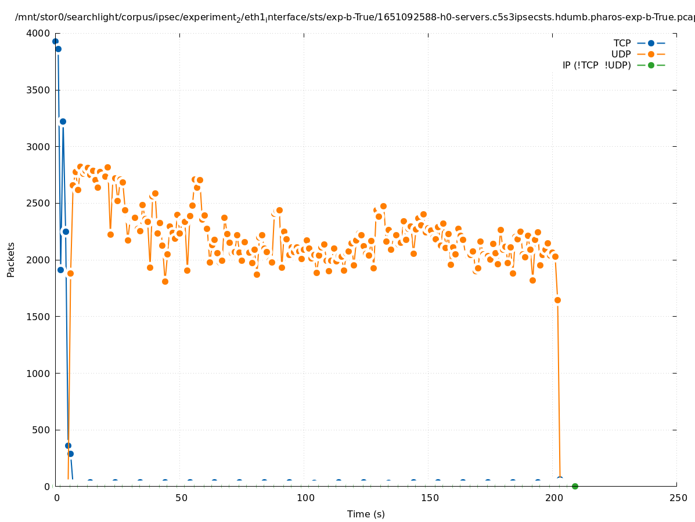Click the 100 tick label on the x-axis

coord(304,498)
